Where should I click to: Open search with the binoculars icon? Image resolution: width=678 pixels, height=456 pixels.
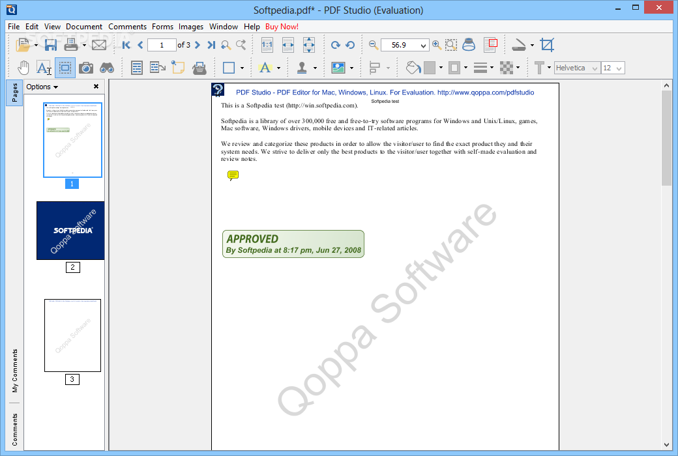click(107, 68)
